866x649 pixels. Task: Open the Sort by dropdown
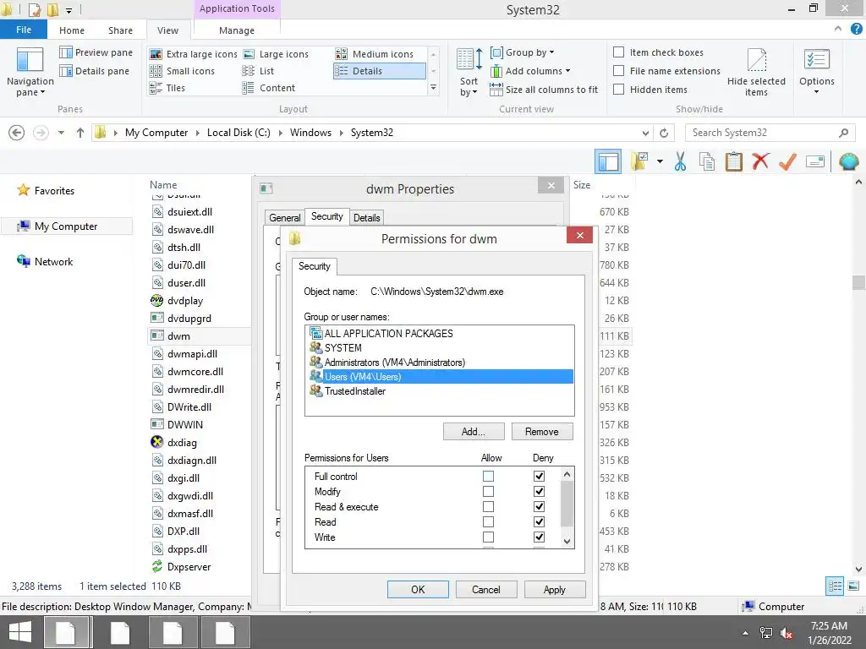469,73
